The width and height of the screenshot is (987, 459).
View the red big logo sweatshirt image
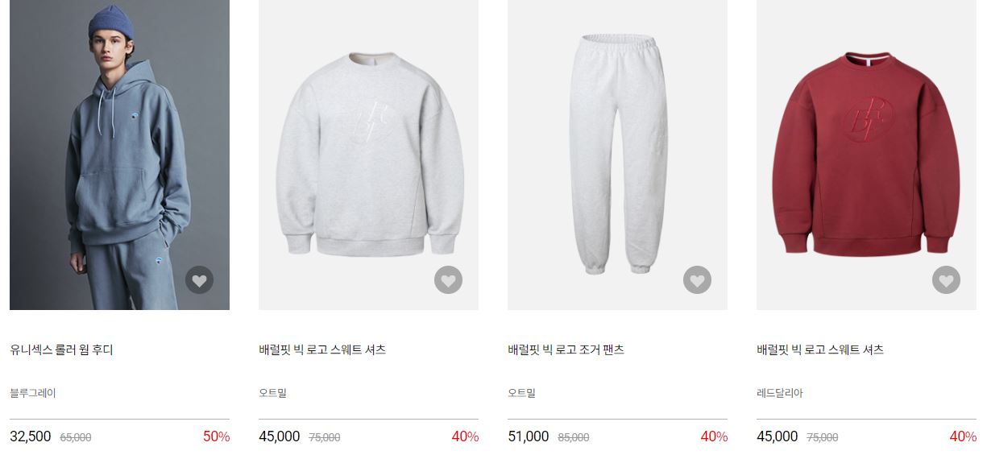[x=866, y=155]
